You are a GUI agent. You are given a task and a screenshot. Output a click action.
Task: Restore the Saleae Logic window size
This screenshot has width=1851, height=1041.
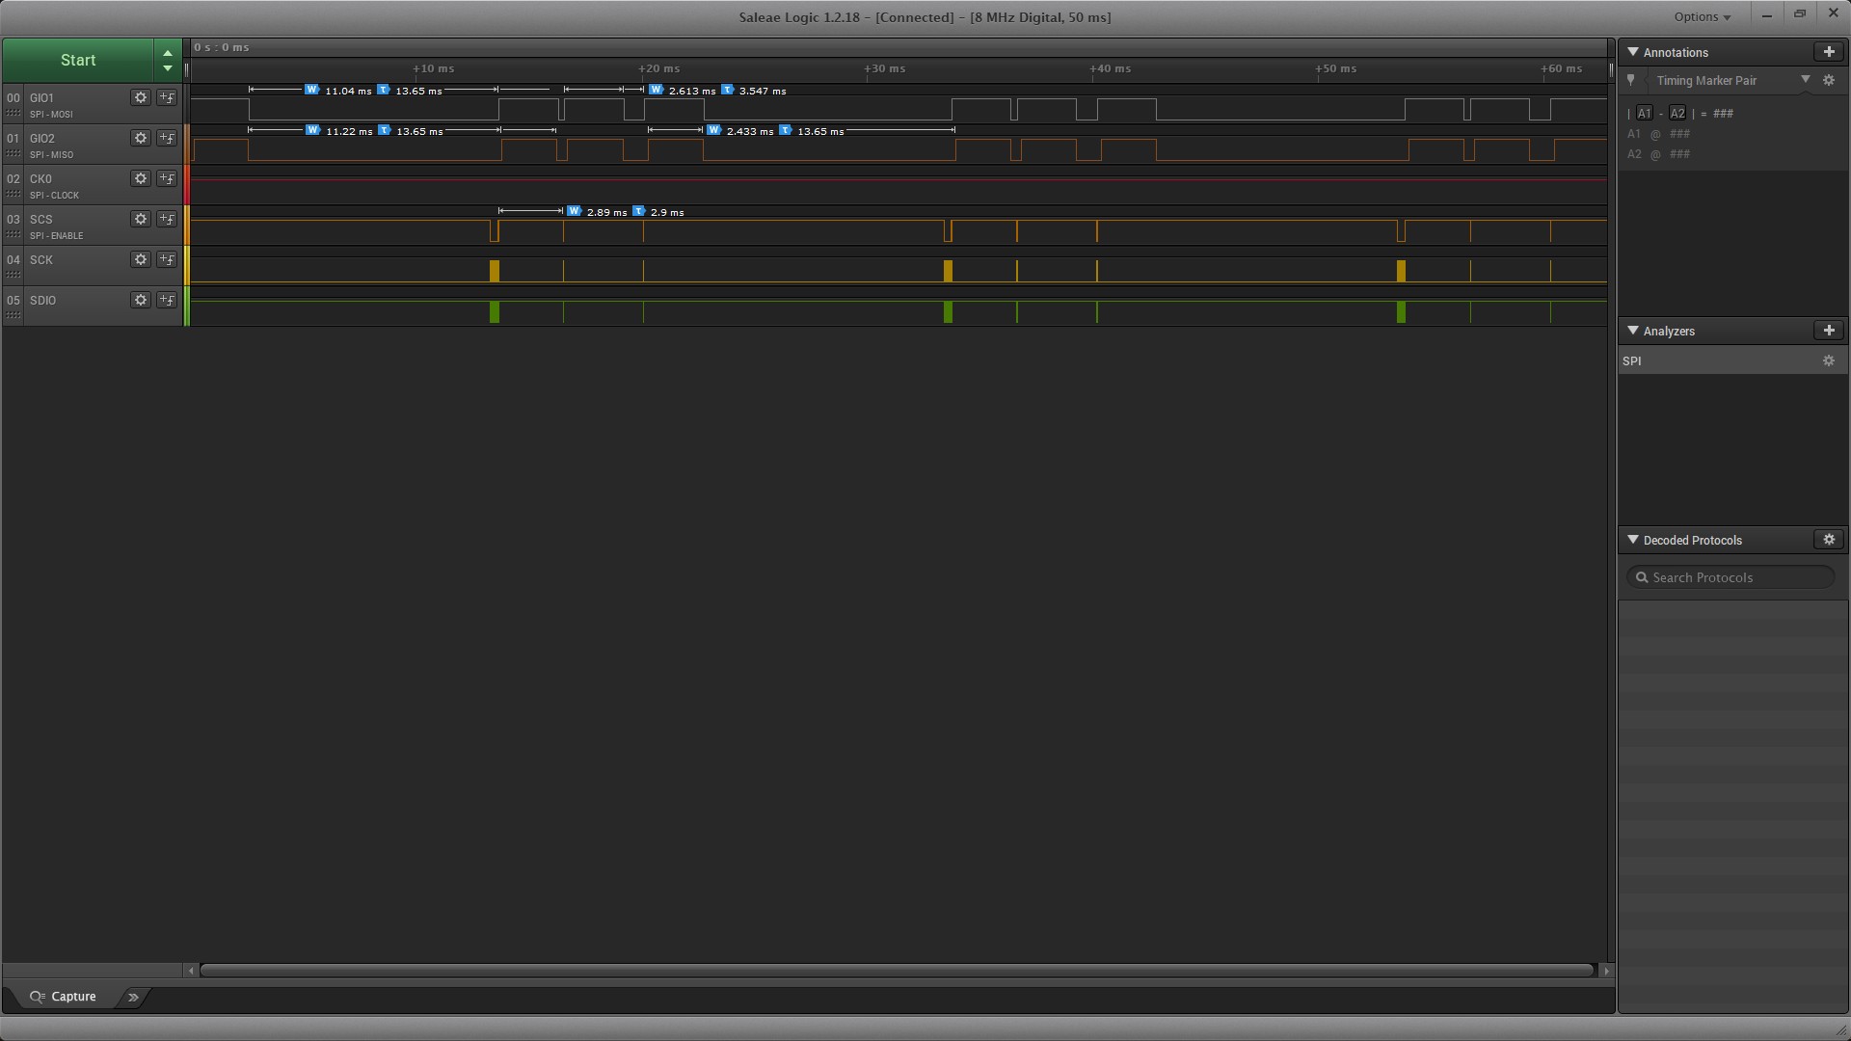coord(1800,13)
